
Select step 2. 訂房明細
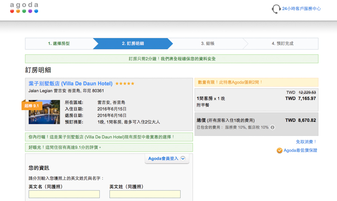(x=133, y=44)
